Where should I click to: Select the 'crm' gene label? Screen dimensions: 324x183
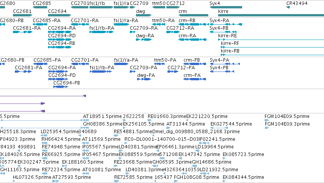tap(183, 11)
